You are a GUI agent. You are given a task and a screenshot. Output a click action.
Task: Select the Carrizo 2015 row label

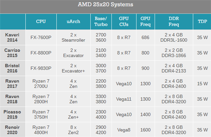pyautogui.click(x=12, y=53)
